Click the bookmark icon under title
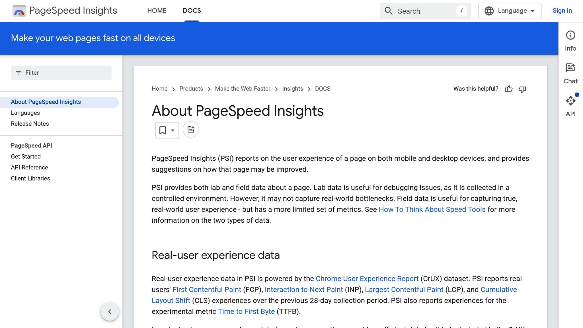583x328 pixels. coord(163,130)
